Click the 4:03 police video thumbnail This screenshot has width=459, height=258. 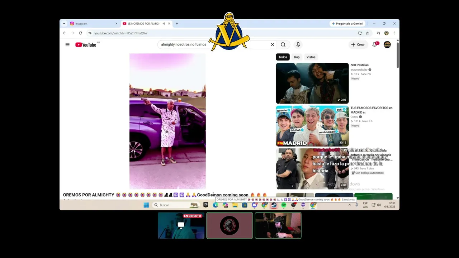point(312,168)
